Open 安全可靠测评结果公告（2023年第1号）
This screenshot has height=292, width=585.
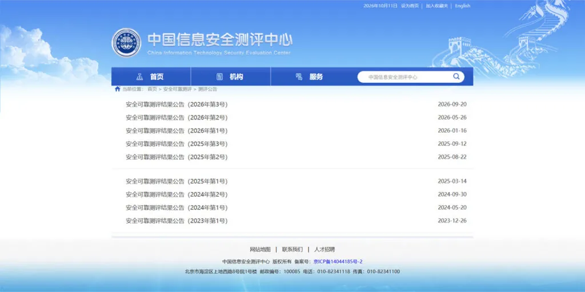[x=177, y=221]
